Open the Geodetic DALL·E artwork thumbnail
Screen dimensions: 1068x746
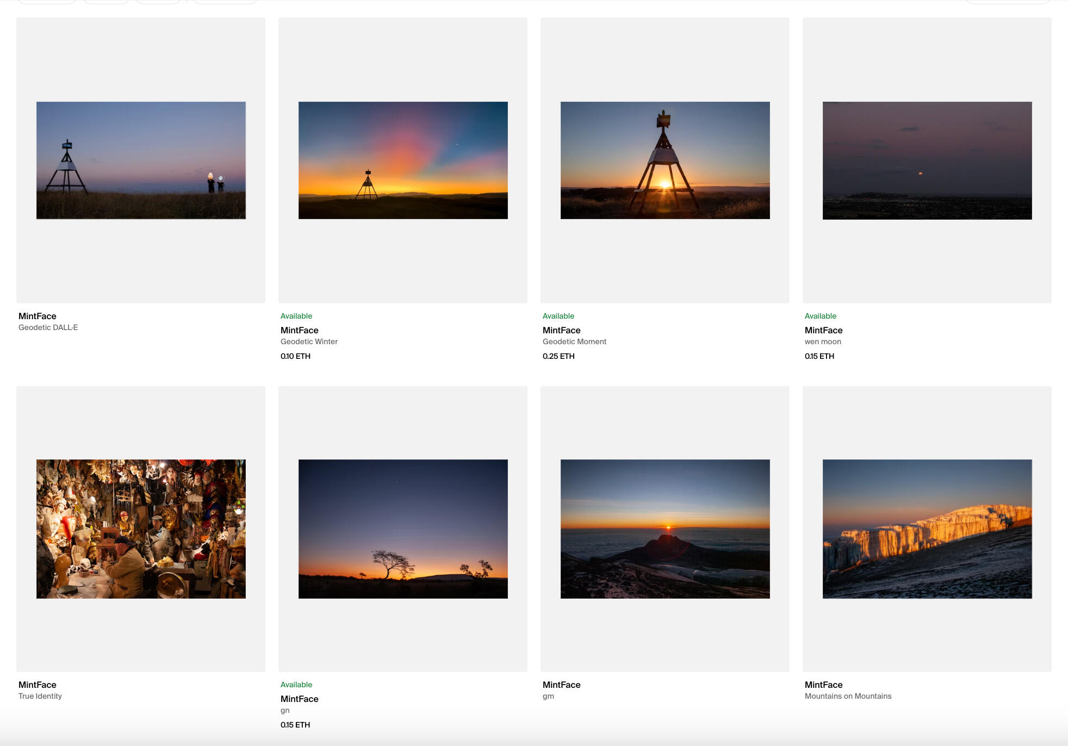[141, 160]
